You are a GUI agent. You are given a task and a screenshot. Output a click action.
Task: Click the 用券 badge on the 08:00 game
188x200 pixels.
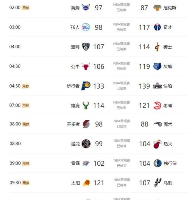point(26,124)
